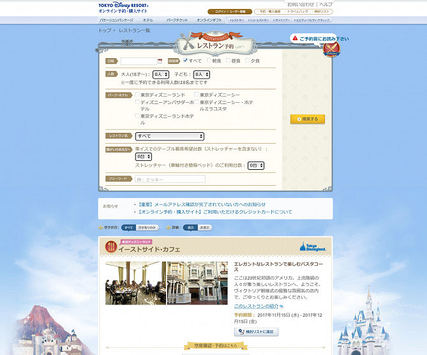The image size is (427, 355).
Task: Click the restaurant exterior building photo
Action: pyautogui.click(x=197, y=283)
